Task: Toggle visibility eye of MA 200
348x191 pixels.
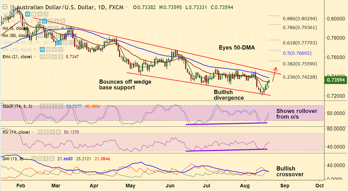Action: [42, 50]
